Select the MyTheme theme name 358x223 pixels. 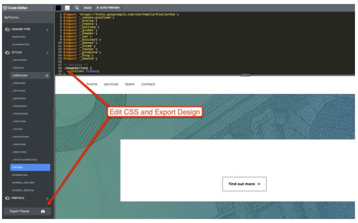coord(11,17)
